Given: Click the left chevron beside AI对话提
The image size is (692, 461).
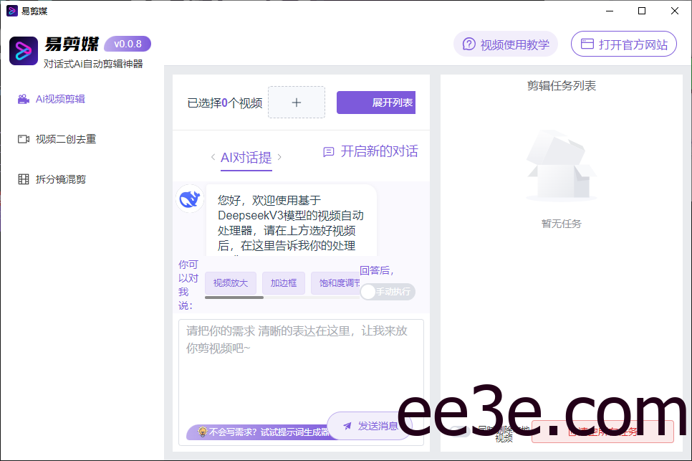Looking at the screenshot, I should click(213, 156).
